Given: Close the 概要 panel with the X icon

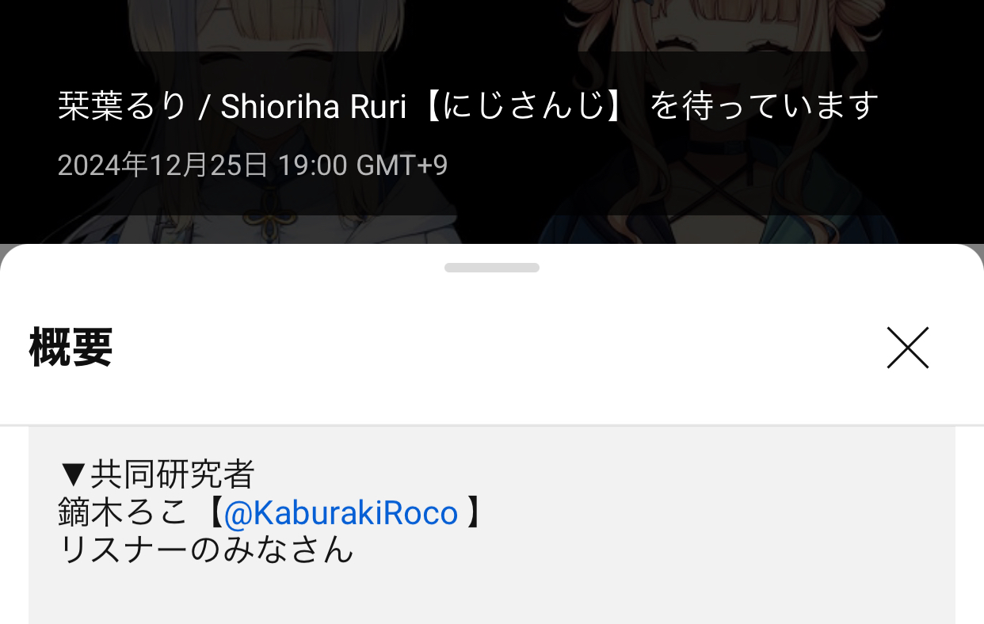Looking at the screenshot, I should click(x=907, y=348).
